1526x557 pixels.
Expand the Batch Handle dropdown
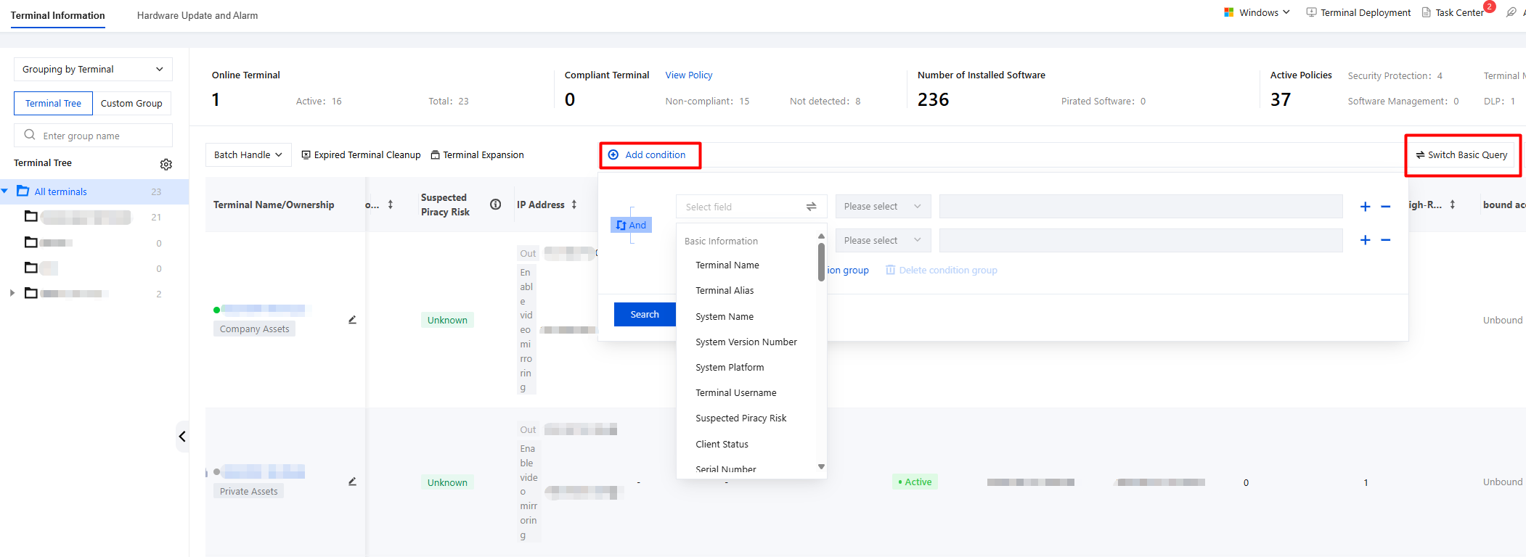(x=248, y=155)
